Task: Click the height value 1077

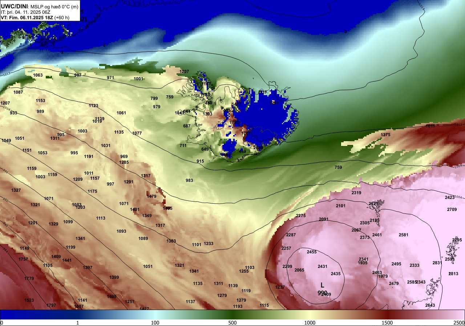Action: tap(137, 133)
